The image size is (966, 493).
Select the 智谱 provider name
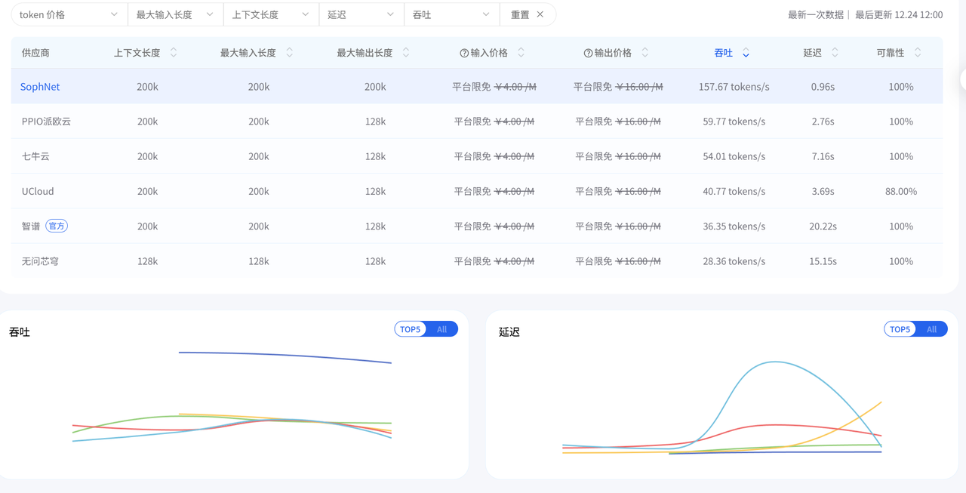pos(31,226)
